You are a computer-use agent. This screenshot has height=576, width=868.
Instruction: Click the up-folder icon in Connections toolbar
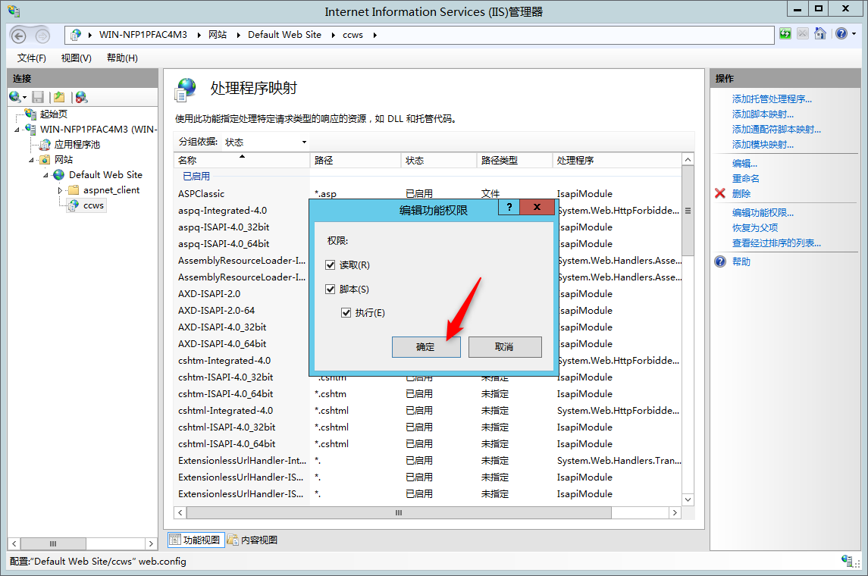pyautogui.click(x=59, y=97)
